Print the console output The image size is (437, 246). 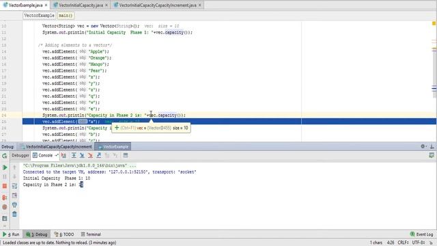(x=14, y=205)
